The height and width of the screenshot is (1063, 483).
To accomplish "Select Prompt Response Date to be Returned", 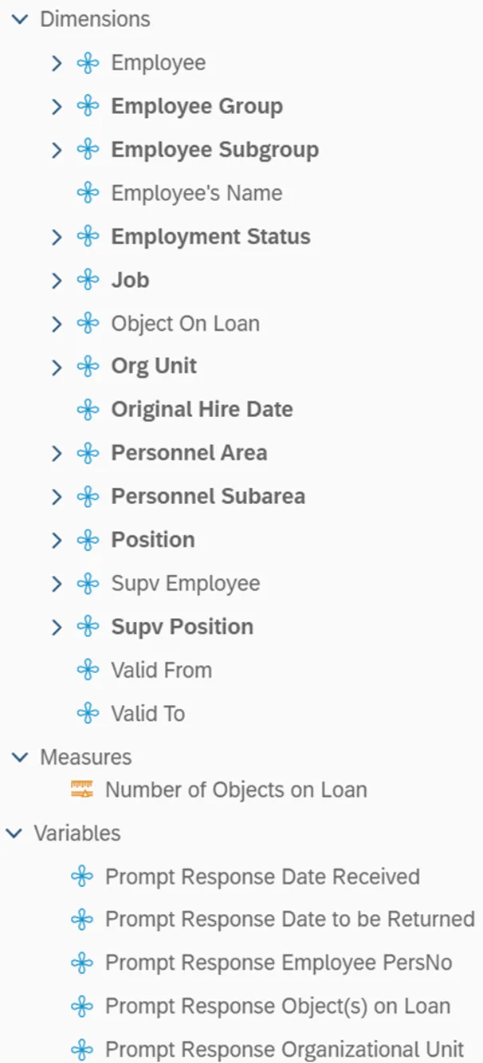I will (289, 919).
